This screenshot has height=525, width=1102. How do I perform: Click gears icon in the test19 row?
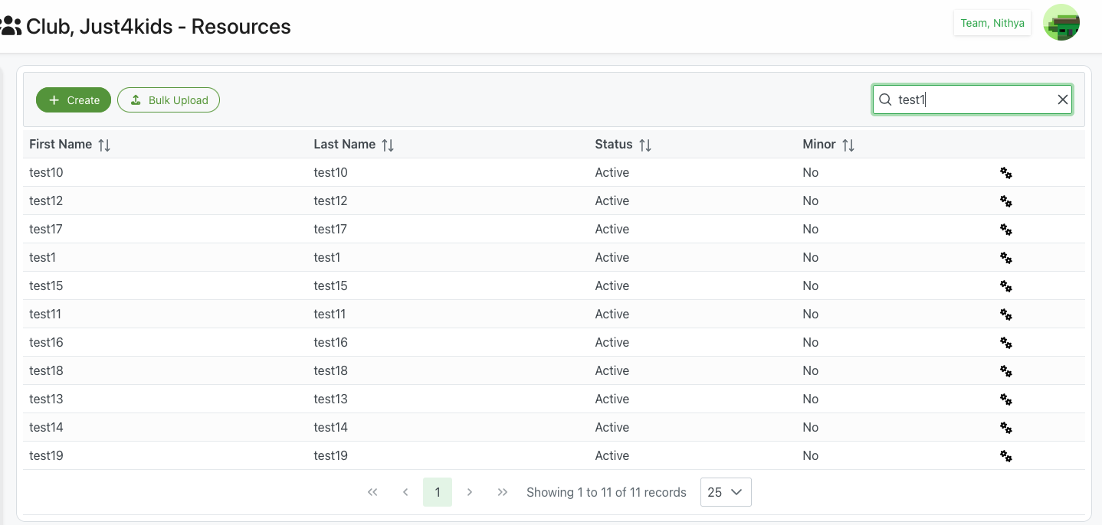click(1006, 456)
